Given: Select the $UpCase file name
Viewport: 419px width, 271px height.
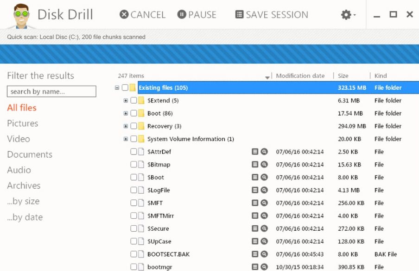Looking at the screenshot, I should click(x=159, y=241).
